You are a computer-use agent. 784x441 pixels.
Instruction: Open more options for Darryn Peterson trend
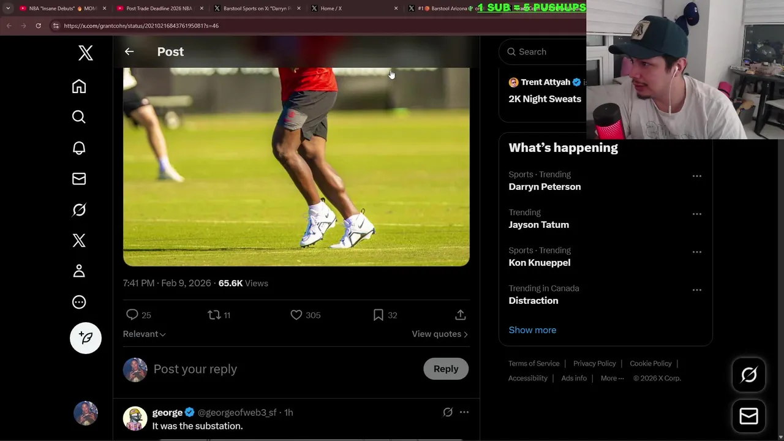(696, 176)
